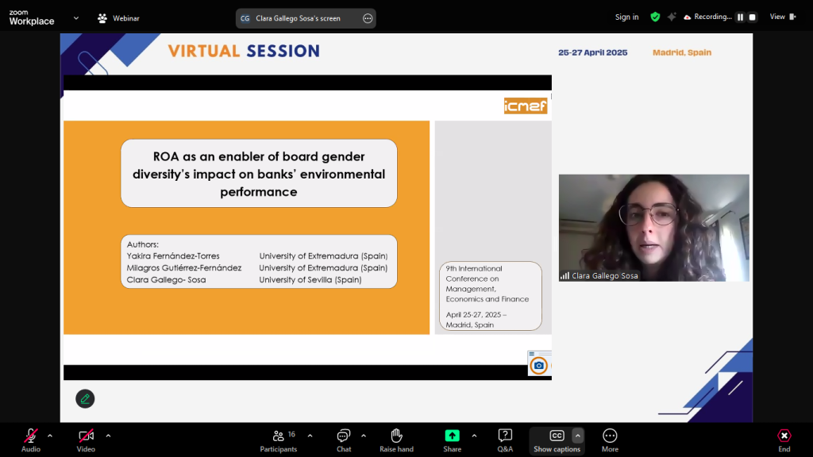Screen dimensions: 813x457
Task: Expand the Audio settings arrow
Action: 50,436
